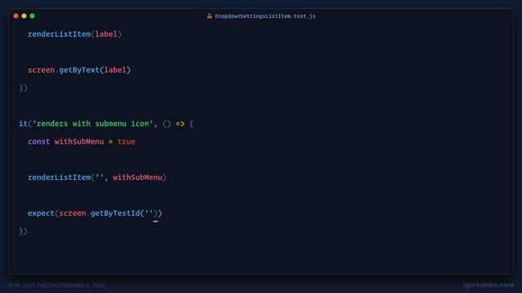The width and height of the screenshot is (522, 293).
Task: Click the red close window button
Action: tap(16, 16)
